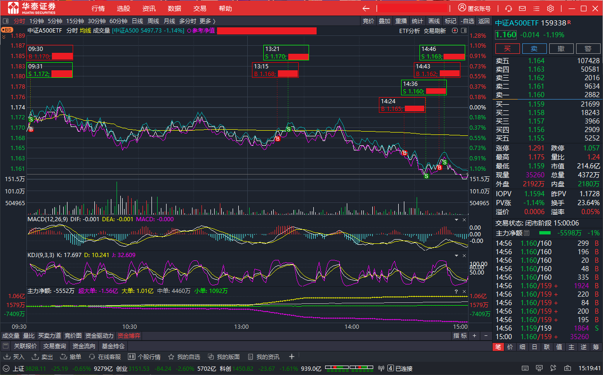Add a new shortcut with plus icon
This screenshot has width=603, height=375.
pyautogui.click(x=292, y=357)
